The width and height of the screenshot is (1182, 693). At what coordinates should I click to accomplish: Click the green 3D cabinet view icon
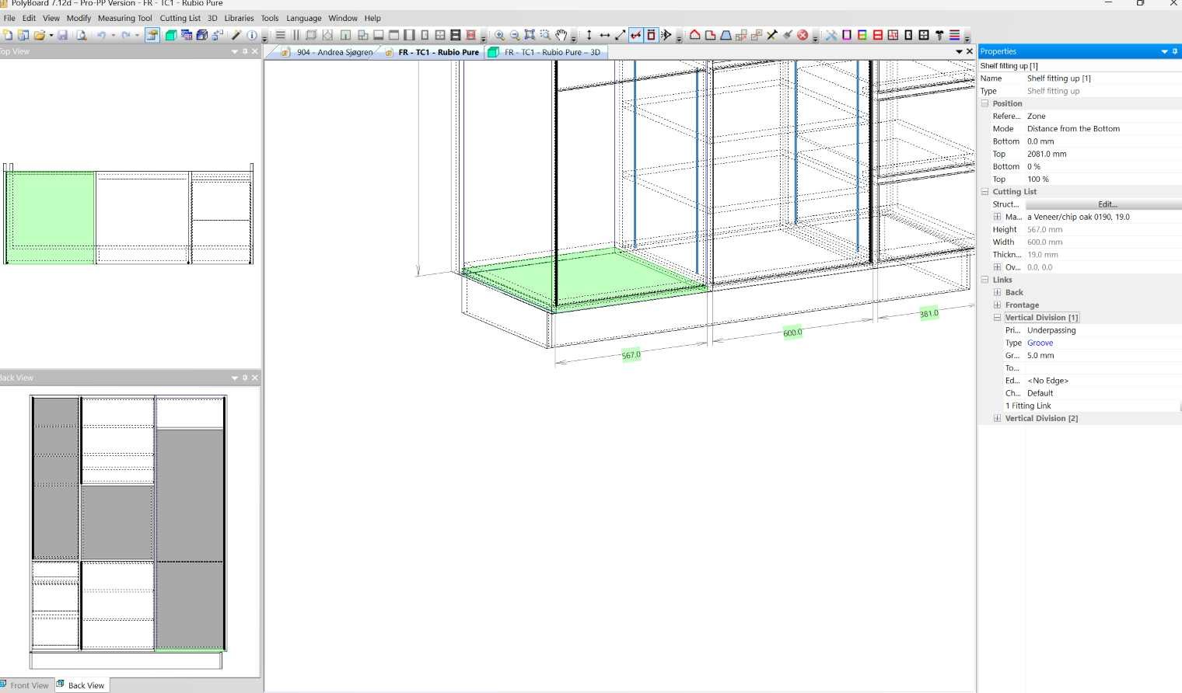click(x=170, y=35)
